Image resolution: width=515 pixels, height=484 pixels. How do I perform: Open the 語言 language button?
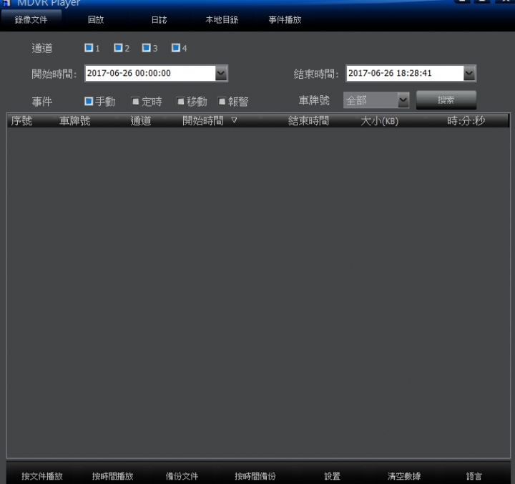(474, 476)
